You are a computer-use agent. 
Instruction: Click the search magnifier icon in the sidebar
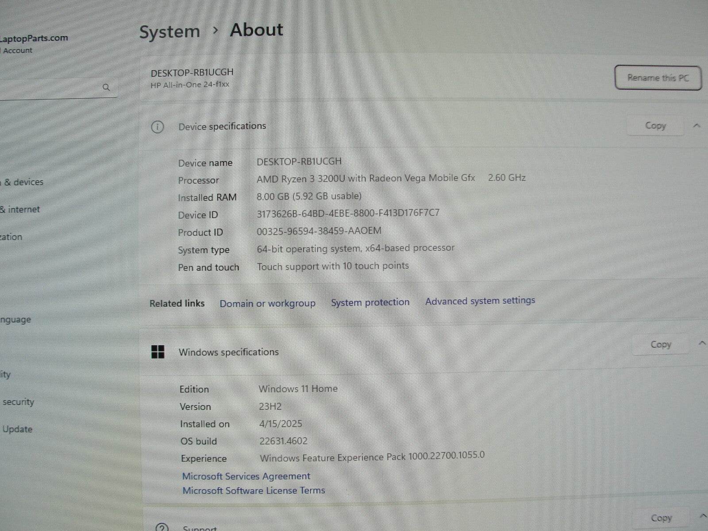click(x=107, y=87)
